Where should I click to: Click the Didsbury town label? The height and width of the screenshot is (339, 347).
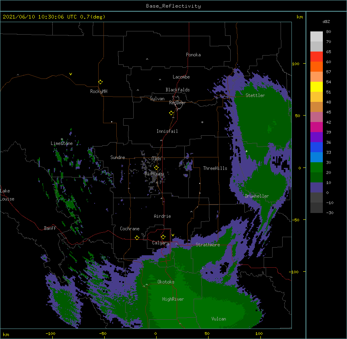tap(154, 174)
